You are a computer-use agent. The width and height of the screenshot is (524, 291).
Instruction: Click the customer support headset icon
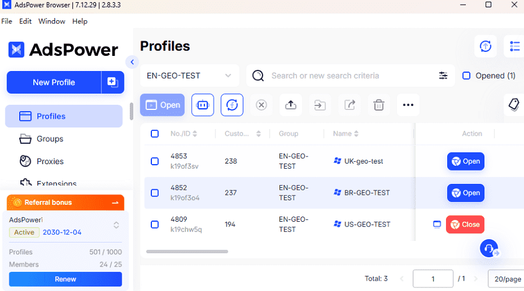[489, 249]
